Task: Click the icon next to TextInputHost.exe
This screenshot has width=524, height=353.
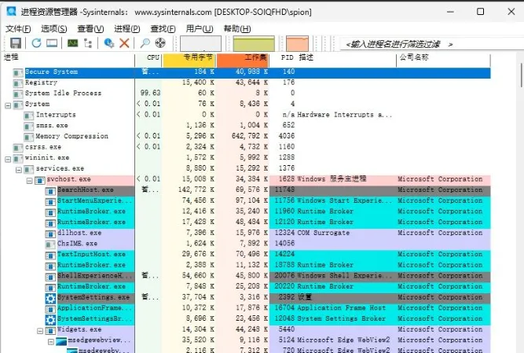Action: tap(50, 256)
